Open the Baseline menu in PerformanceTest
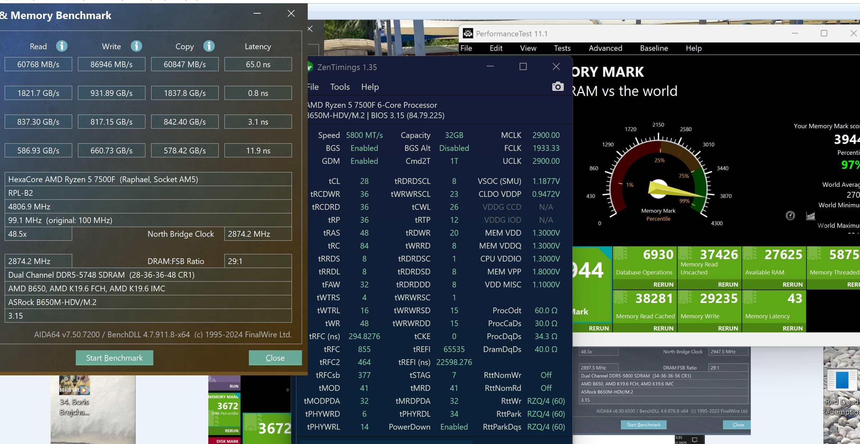This screenshot has width=860, height=444. 654,48
